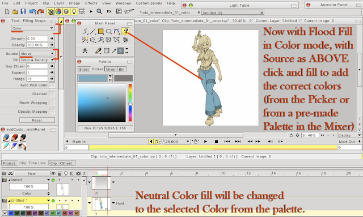Open the Fill Color & Density dropdown
The height and width of the screenshot is (217, 363).
[37, 60]
